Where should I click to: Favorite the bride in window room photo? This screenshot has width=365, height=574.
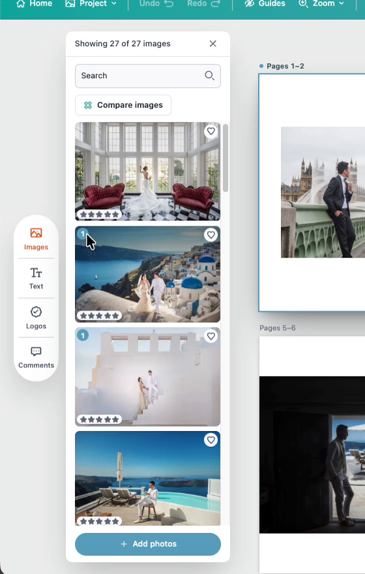click(211, 131)
